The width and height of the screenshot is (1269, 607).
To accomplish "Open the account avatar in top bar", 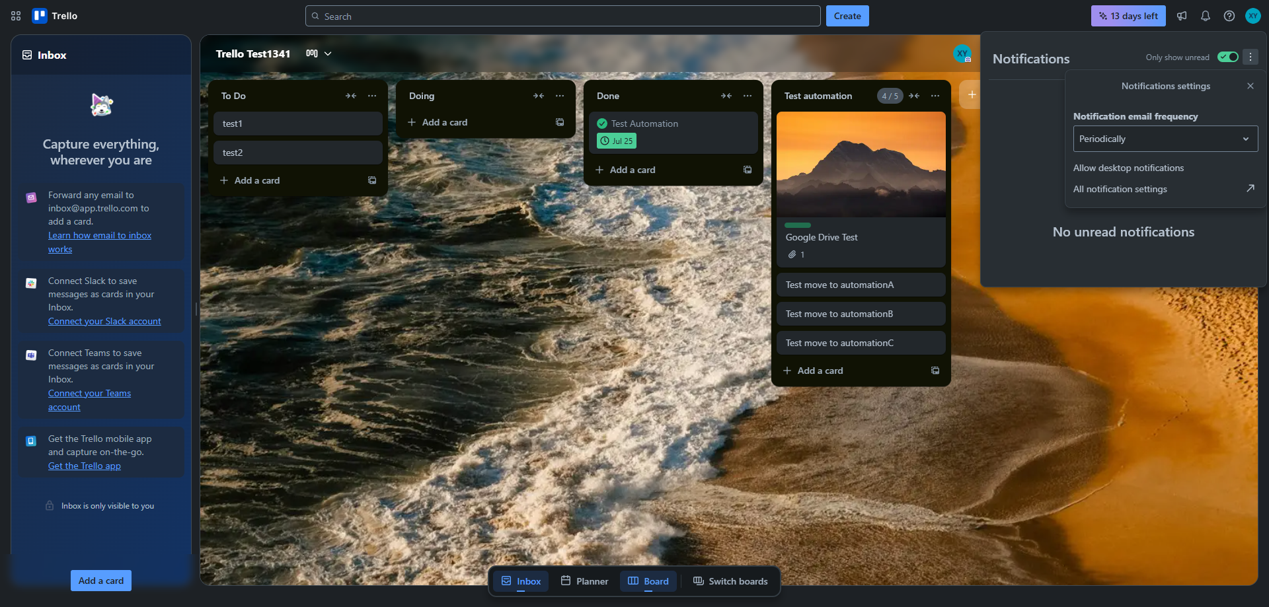I will pyautogui.click(x=1253, y=16).
